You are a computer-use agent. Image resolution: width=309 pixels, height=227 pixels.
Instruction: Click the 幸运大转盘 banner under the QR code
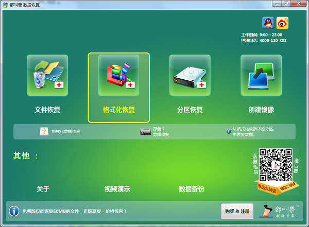267,188
